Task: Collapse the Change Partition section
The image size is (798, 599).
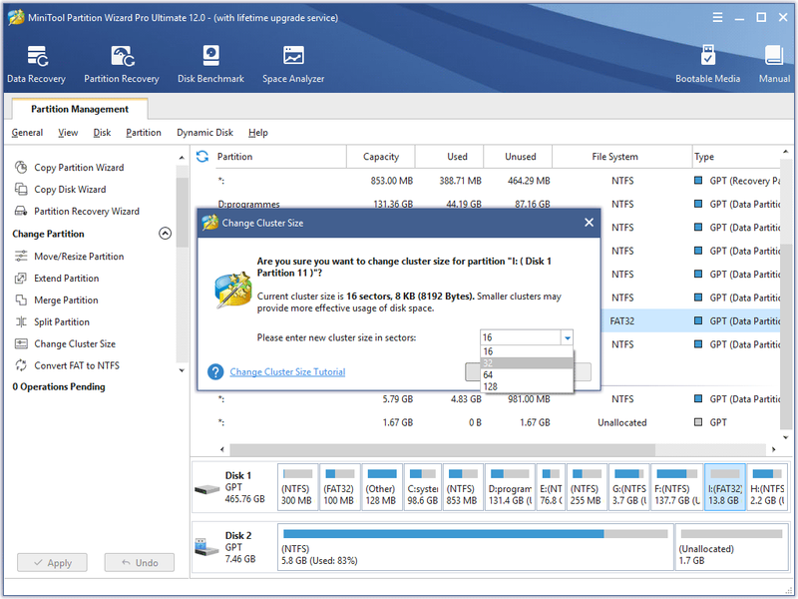Action: [x=165, y=234]
